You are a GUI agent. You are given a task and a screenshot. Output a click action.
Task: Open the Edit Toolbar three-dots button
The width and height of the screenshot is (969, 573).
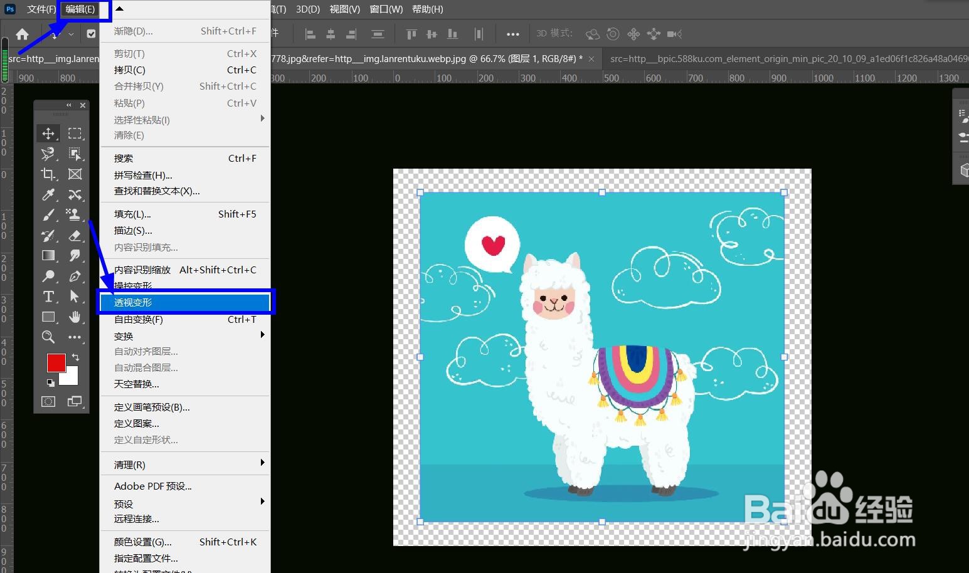75,337
